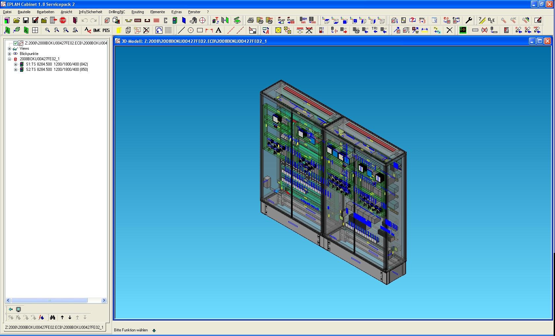This screenshot has height=336, width=555.
Task: Click the undo arrow icon
Action: click(85, 20)
